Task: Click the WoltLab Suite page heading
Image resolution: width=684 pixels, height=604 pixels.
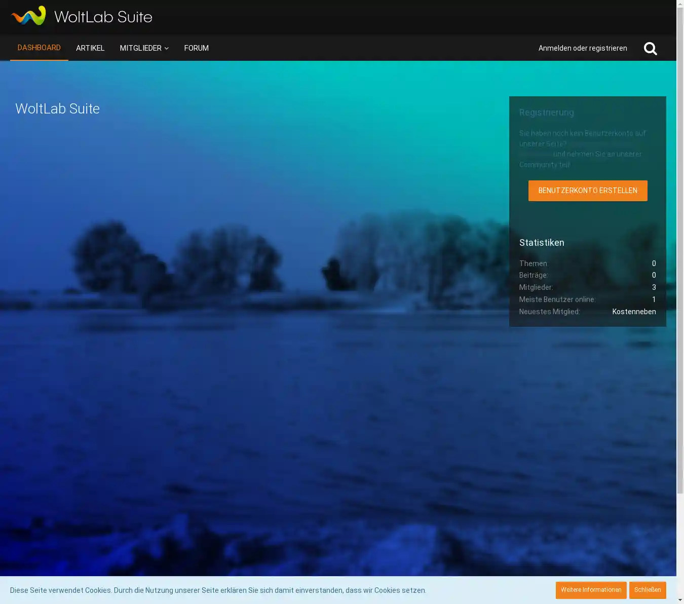Action: pos(57,108)
